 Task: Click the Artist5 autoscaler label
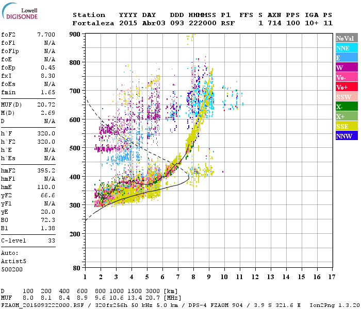coord(13,262)
